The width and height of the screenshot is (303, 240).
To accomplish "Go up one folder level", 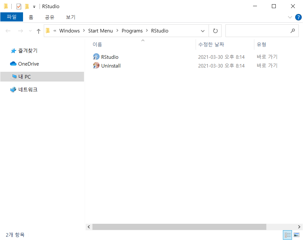I will (x=39, y=31).
